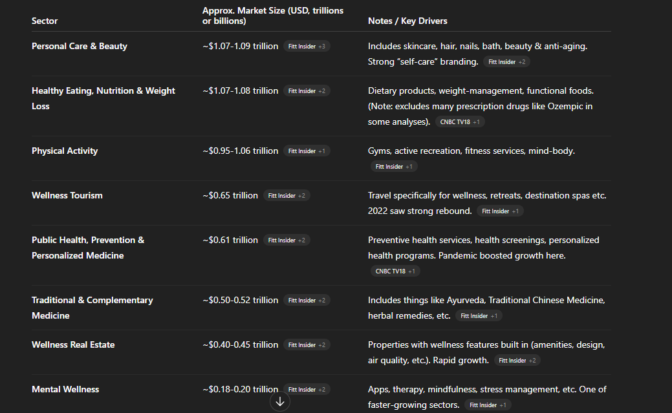Click the note Gyms, active recreation, fitness services
Viewport: 672px width, 413px height.
(x=471, y=151)
